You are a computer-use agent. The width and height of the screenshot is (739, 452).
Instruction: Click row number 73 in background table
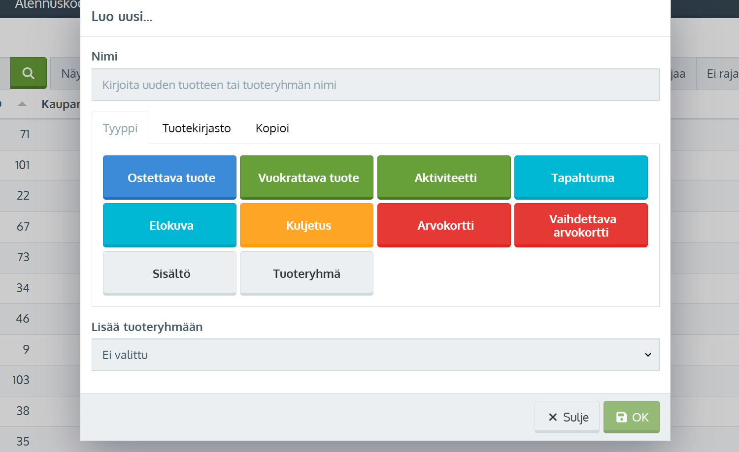[23, 257]
